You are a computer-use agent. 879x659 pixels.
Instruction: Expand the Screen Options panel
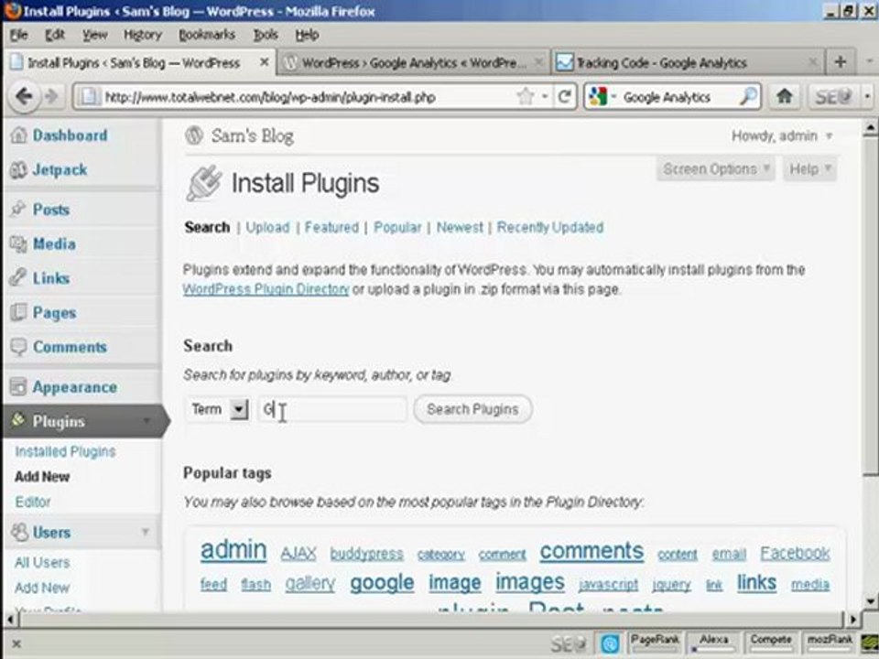pyautogui.click(x=716, y=168)
